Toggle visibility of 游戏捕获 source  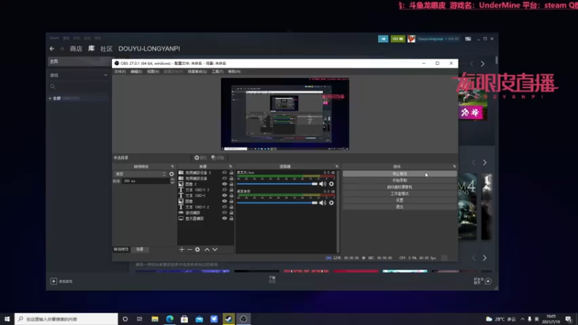224,212
